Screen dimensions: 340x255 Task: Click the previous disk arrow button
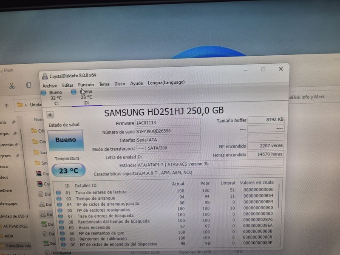(50, 115)
